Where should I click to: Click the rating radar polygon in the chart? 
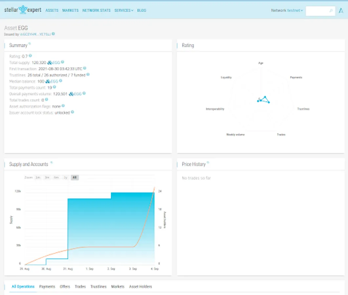coord(264,99)
